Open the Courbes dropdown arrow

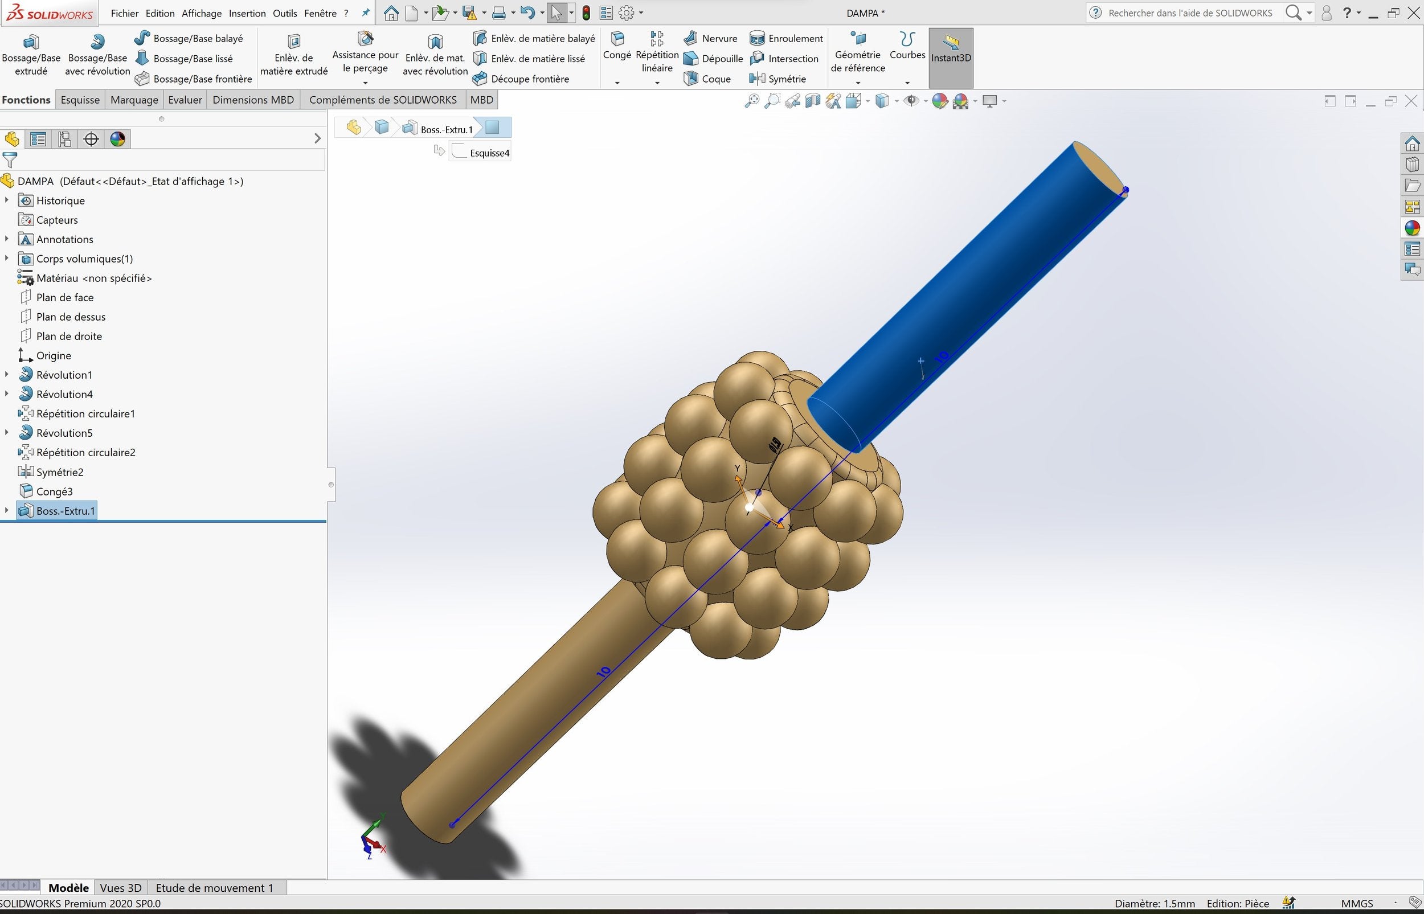(907, 83)
